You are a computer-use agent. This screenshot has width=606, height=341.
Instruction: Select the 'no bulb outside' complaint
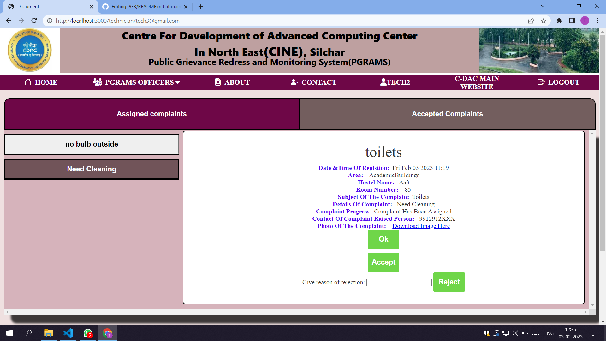coord(92,144)
